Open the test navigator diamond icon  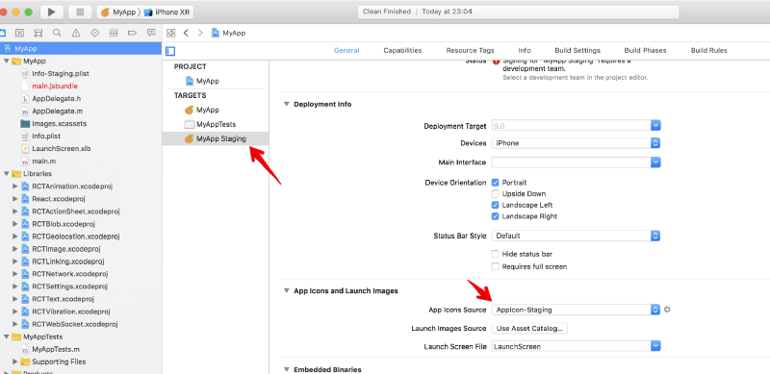(x=94, y=33)
